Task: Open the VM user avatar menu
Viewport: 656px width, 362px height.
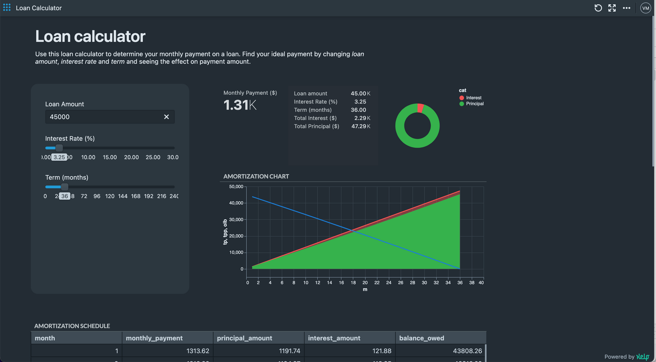Action: 645,8
